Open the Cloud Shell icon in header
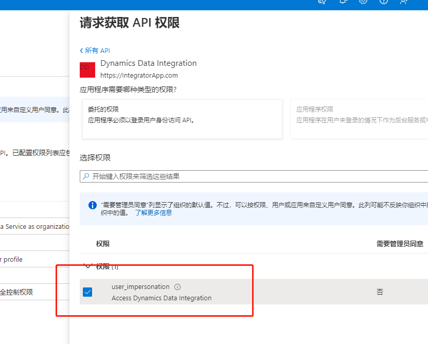The width and height of the screenshot is (428, 344). click(x=323, y=2)
